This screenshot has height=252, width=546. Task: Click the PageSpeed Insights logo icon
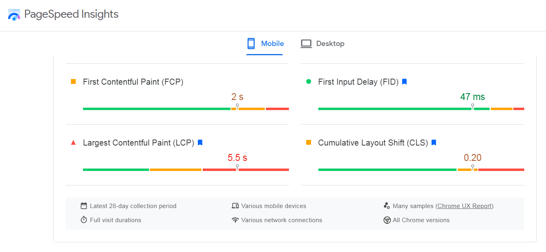tap(14, 15)
